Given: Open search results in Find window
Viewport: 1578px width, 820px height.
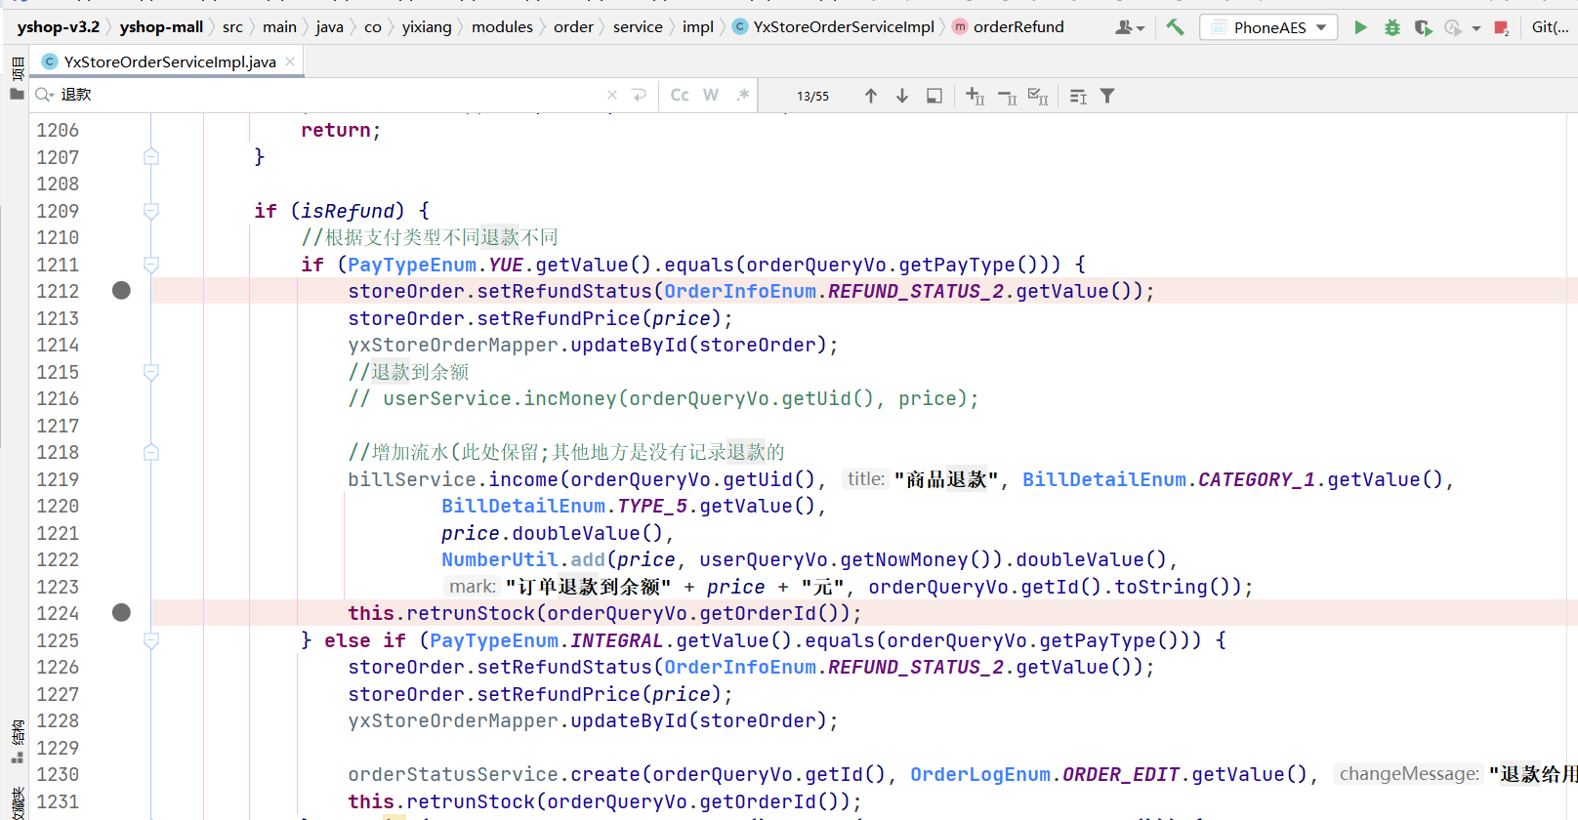Looking at the screenshot, I should pos(934,96).
